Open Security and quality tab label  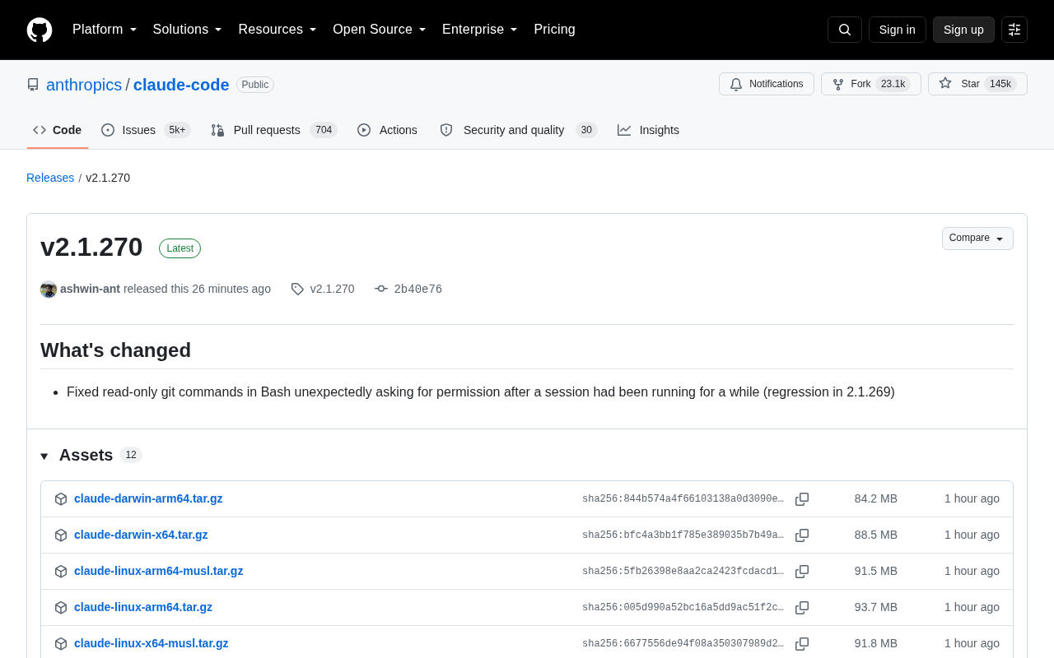[514, 130]
